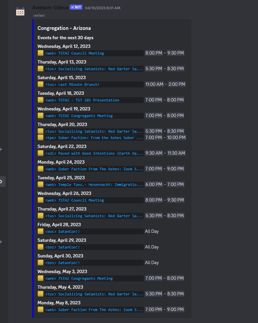Open TSTAZ Congregants Meeting link on April 19

(79, 116)
